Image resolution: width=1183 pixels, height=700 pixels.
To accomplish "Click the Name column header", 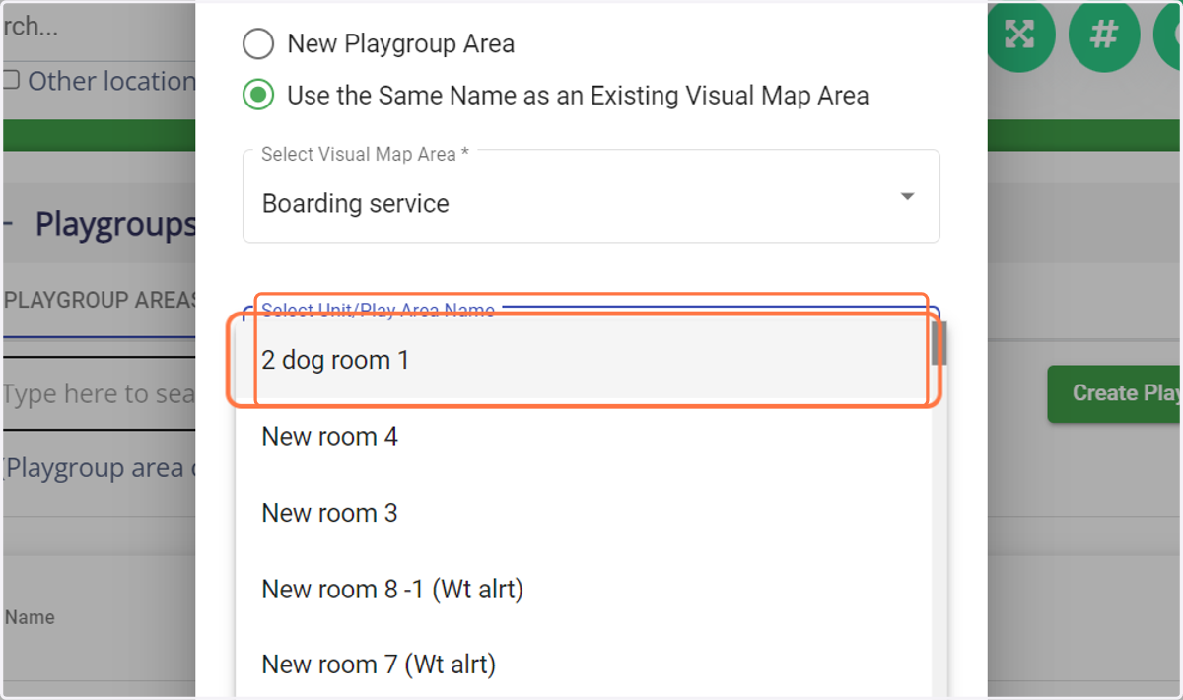I will [30, 617].
